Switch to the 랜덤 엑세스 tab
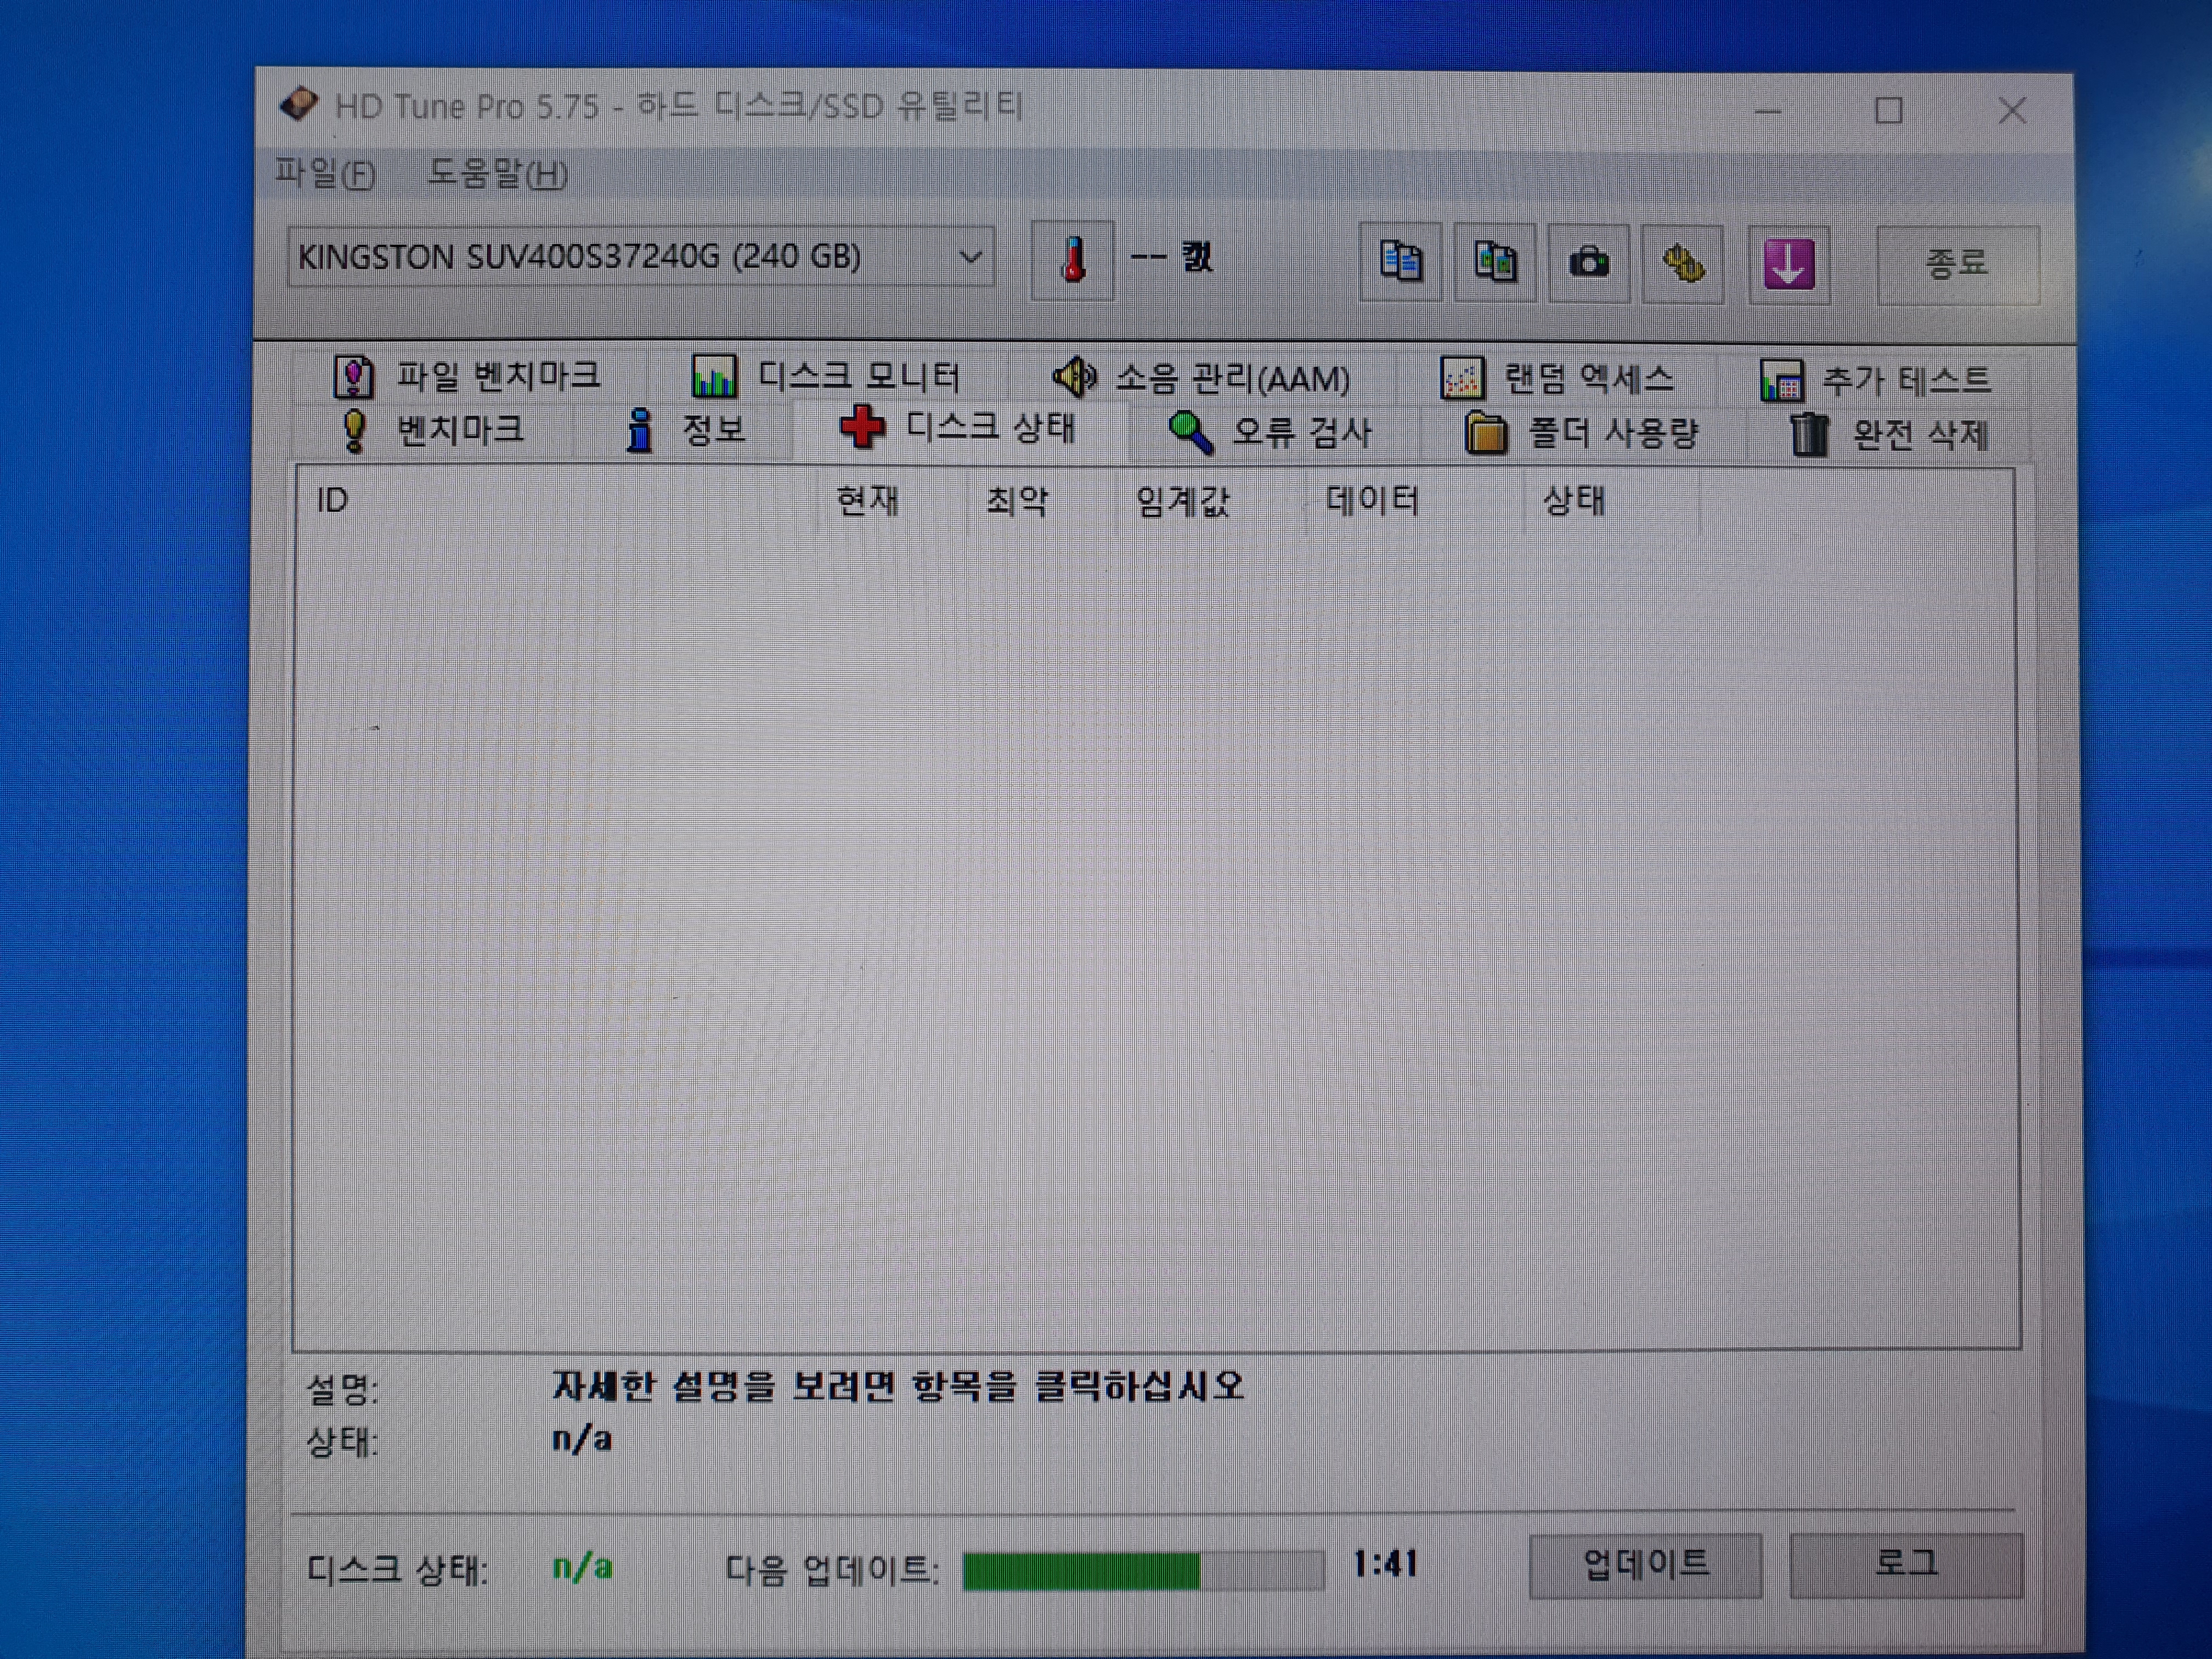This screenshot has height=1659, width=2212. pyautogui.click(x=1558, y=379)
